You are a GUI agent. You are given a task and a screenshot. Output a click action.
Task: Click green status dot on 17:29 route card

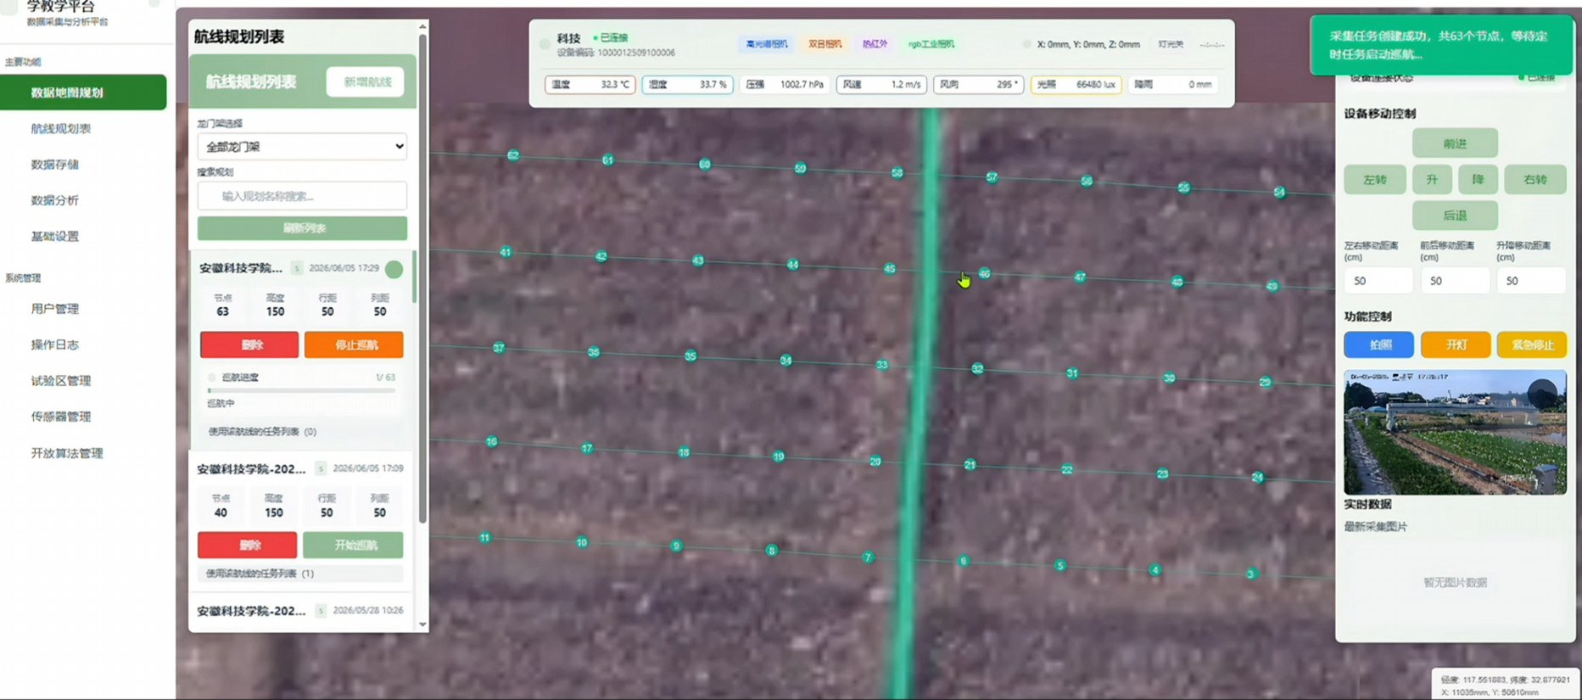[x=394, y=269]
